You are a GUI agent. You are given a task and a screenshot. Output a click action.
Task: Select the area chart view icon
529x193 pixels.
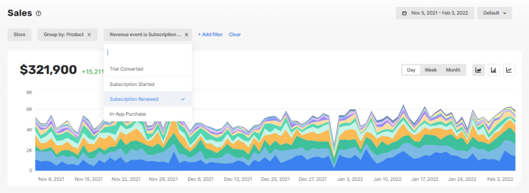click(x=478, y=70)
